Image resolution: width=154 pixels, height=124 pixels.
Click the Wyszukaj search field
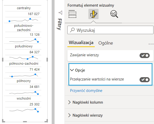pos(111,30)
